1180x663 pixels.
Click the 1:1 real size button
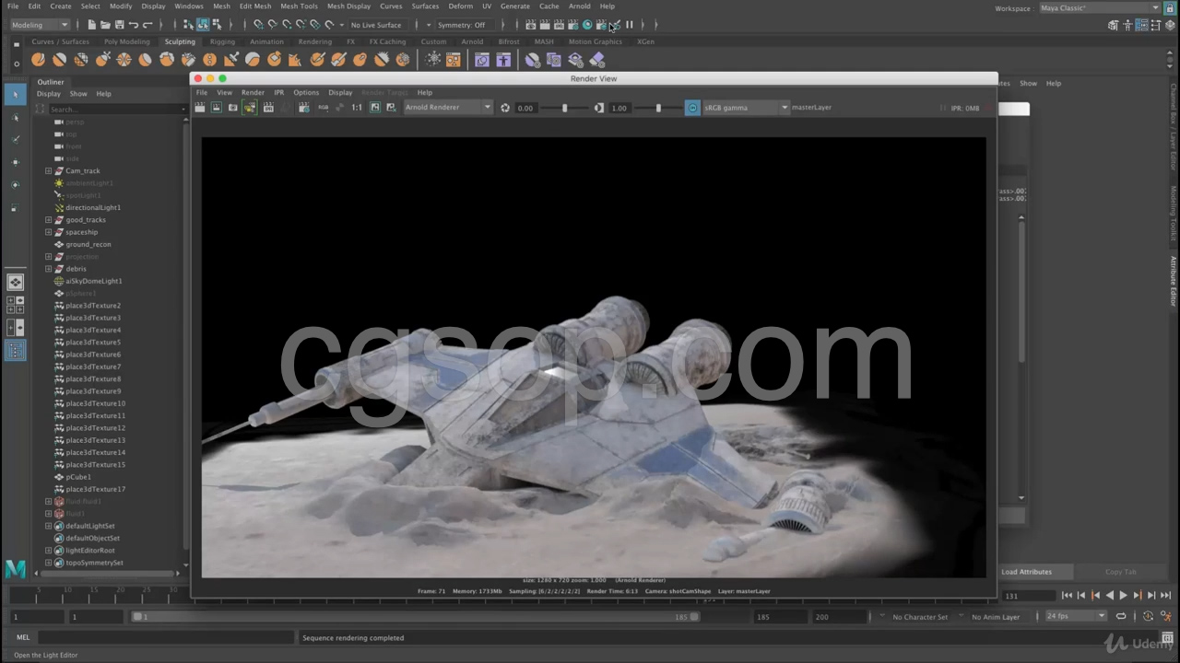coord(357,108)
